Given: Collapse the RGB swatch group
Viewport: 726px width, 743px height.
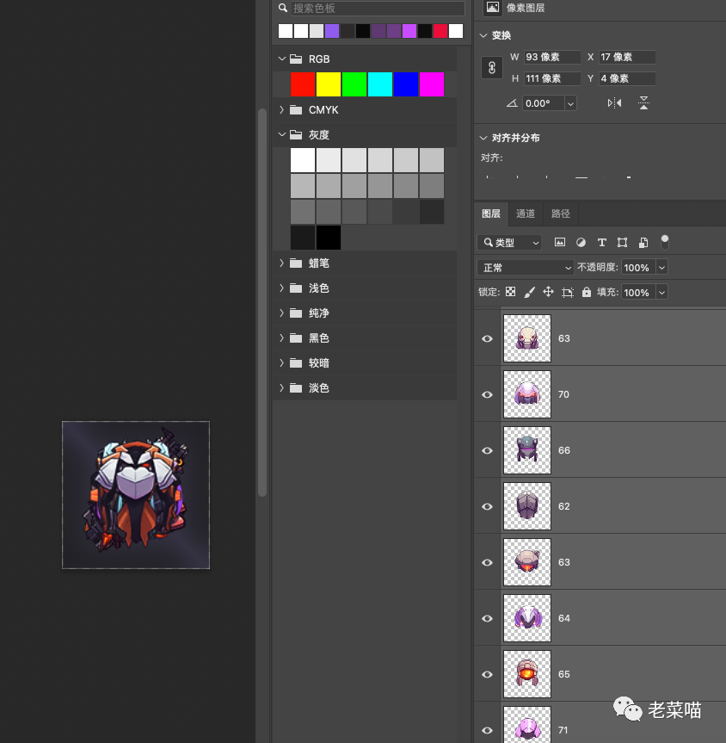Looking at the screenshot, I should pos(282,59).
